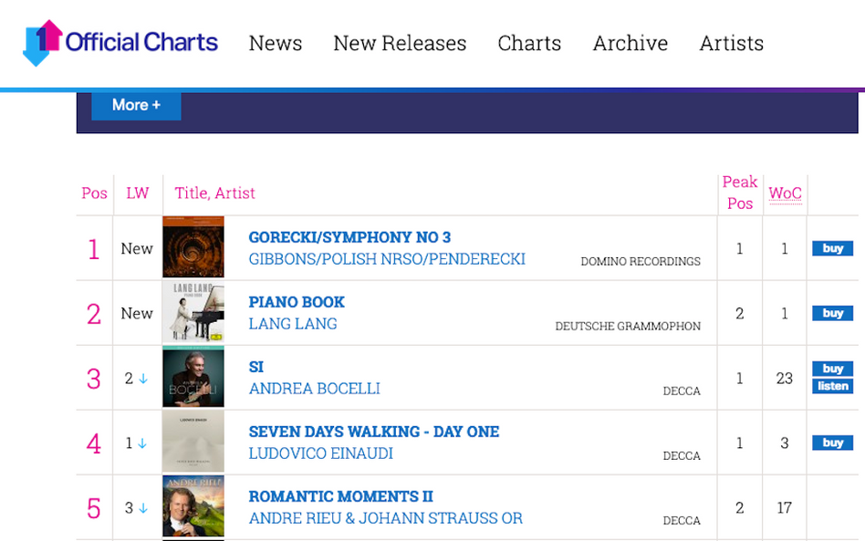865x541 pixels.
Task: Buy Seven Days Walking - Day One
Action: [x=832, y=442]
